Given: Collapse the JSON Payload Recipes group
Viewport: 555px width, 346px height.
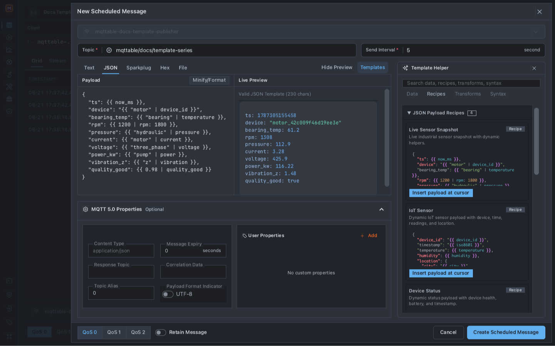Looking at the screenshot, I should click(x=409, y=113).
